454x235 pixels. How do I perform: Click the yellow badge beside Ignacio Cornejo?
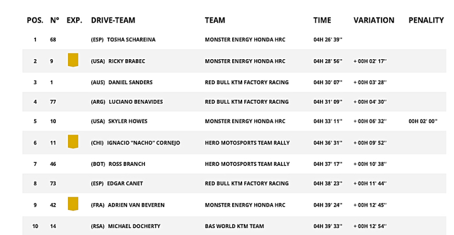coord(73,142)
